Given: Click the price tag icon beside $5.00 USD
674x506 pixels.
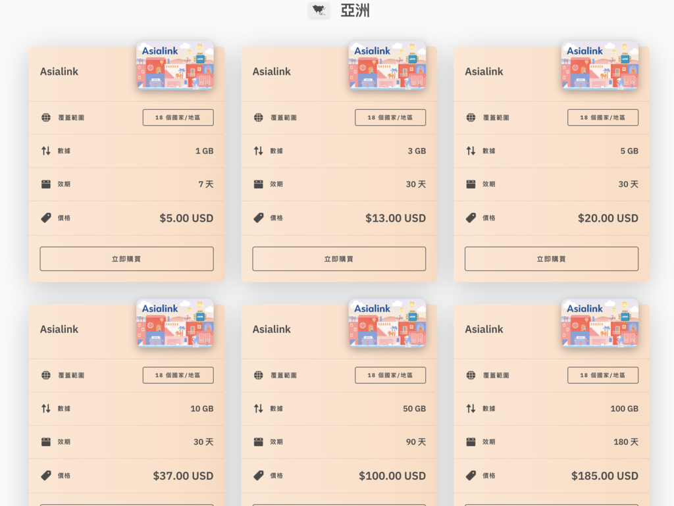Looking at the screenshot, I should coord(46,218).
